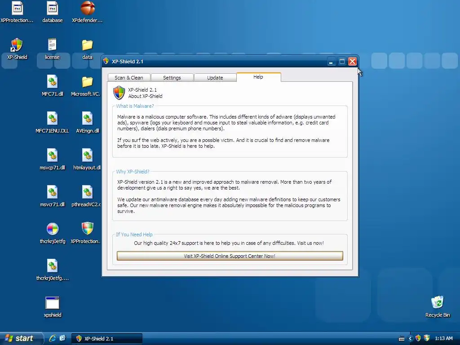Switch to the Scan & Clean tab
460x345 pixels.
pos(129,78)
